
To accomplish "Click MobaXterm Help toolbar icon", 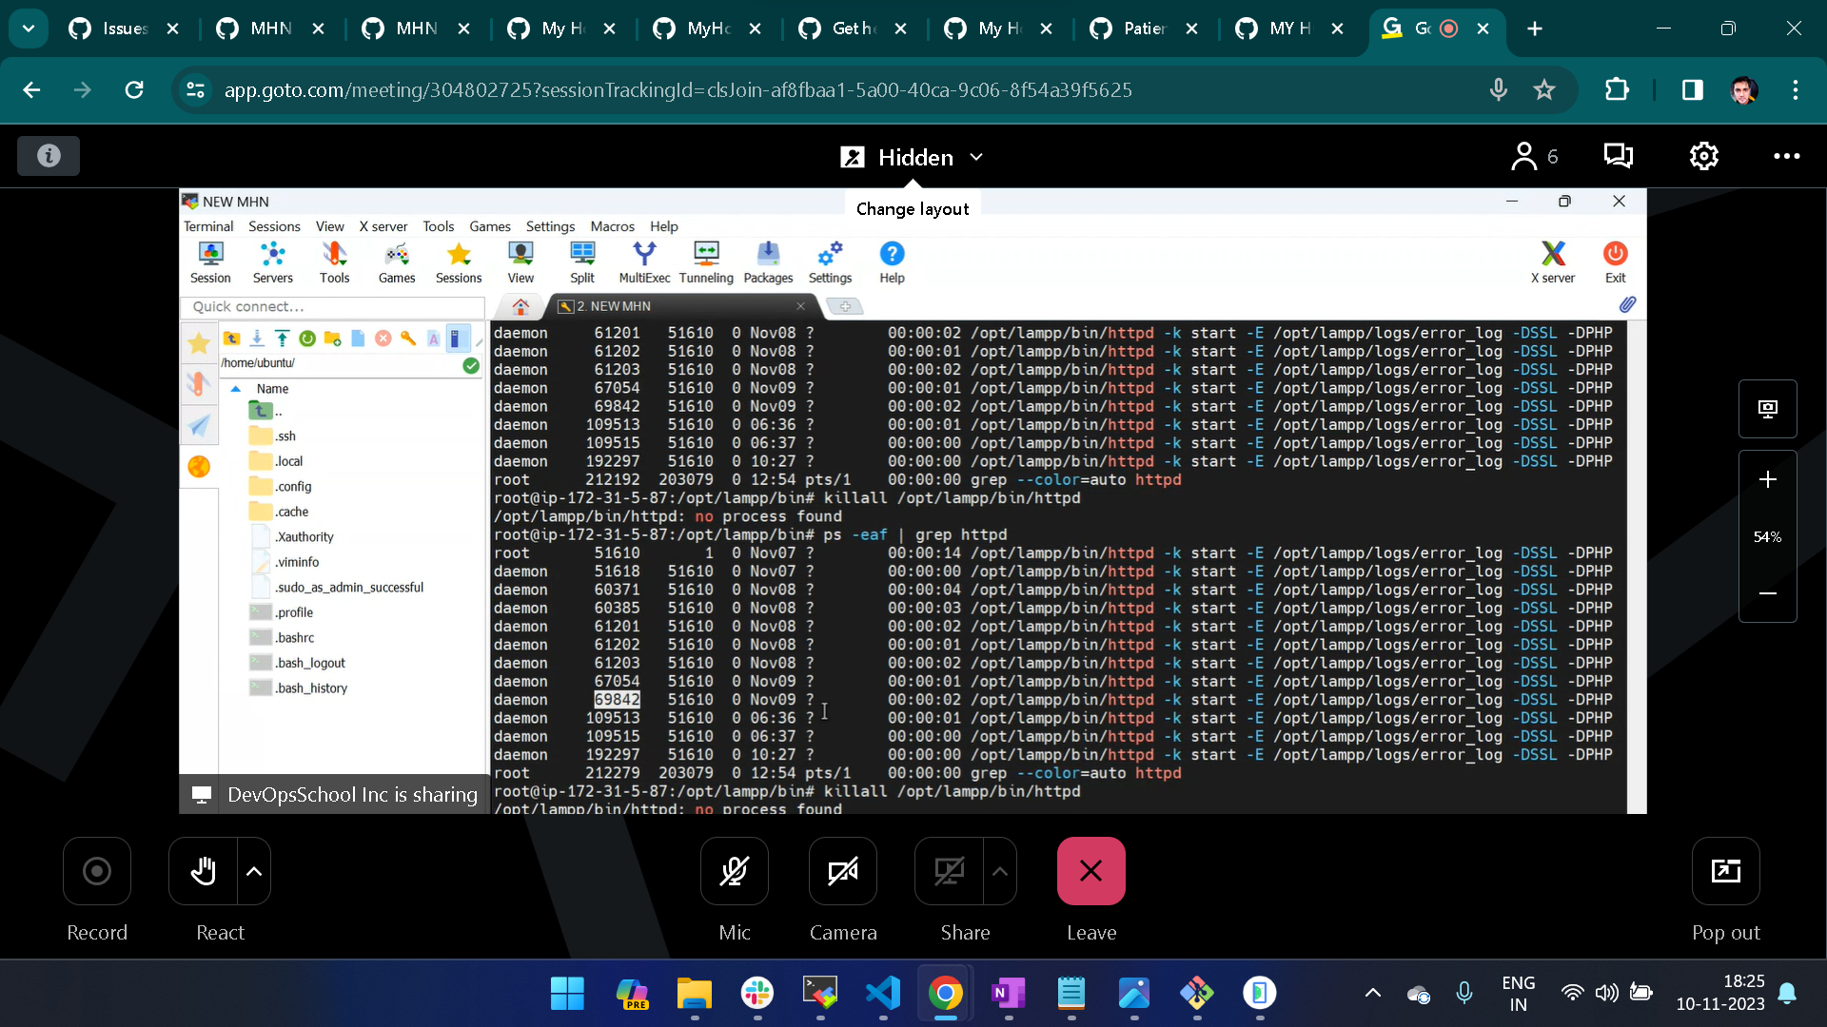I will click(892, 262).
